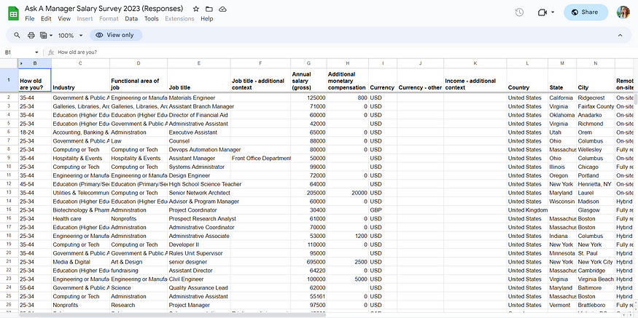Open the Google Sheets home icon
This screenshot has width=638, height=318.
(x=12, y=12)
